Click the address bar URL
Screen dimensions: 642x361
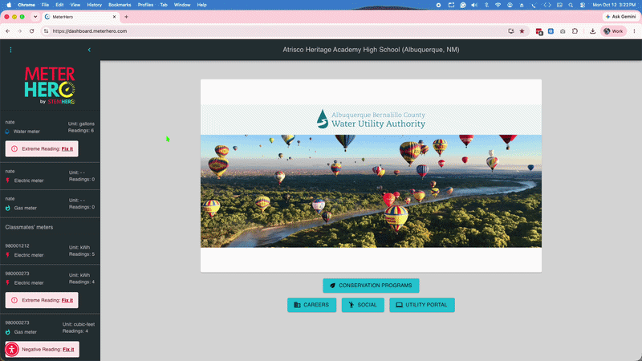90,31
